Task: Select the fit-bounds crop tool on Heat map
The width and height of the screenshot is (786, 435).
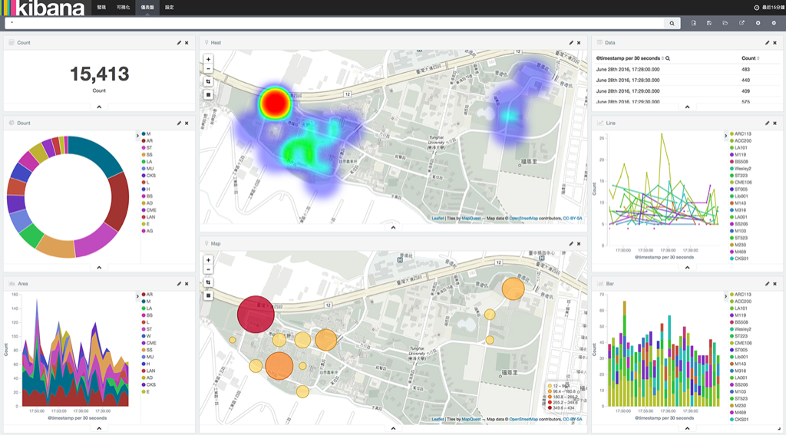Action: point(208,81)
